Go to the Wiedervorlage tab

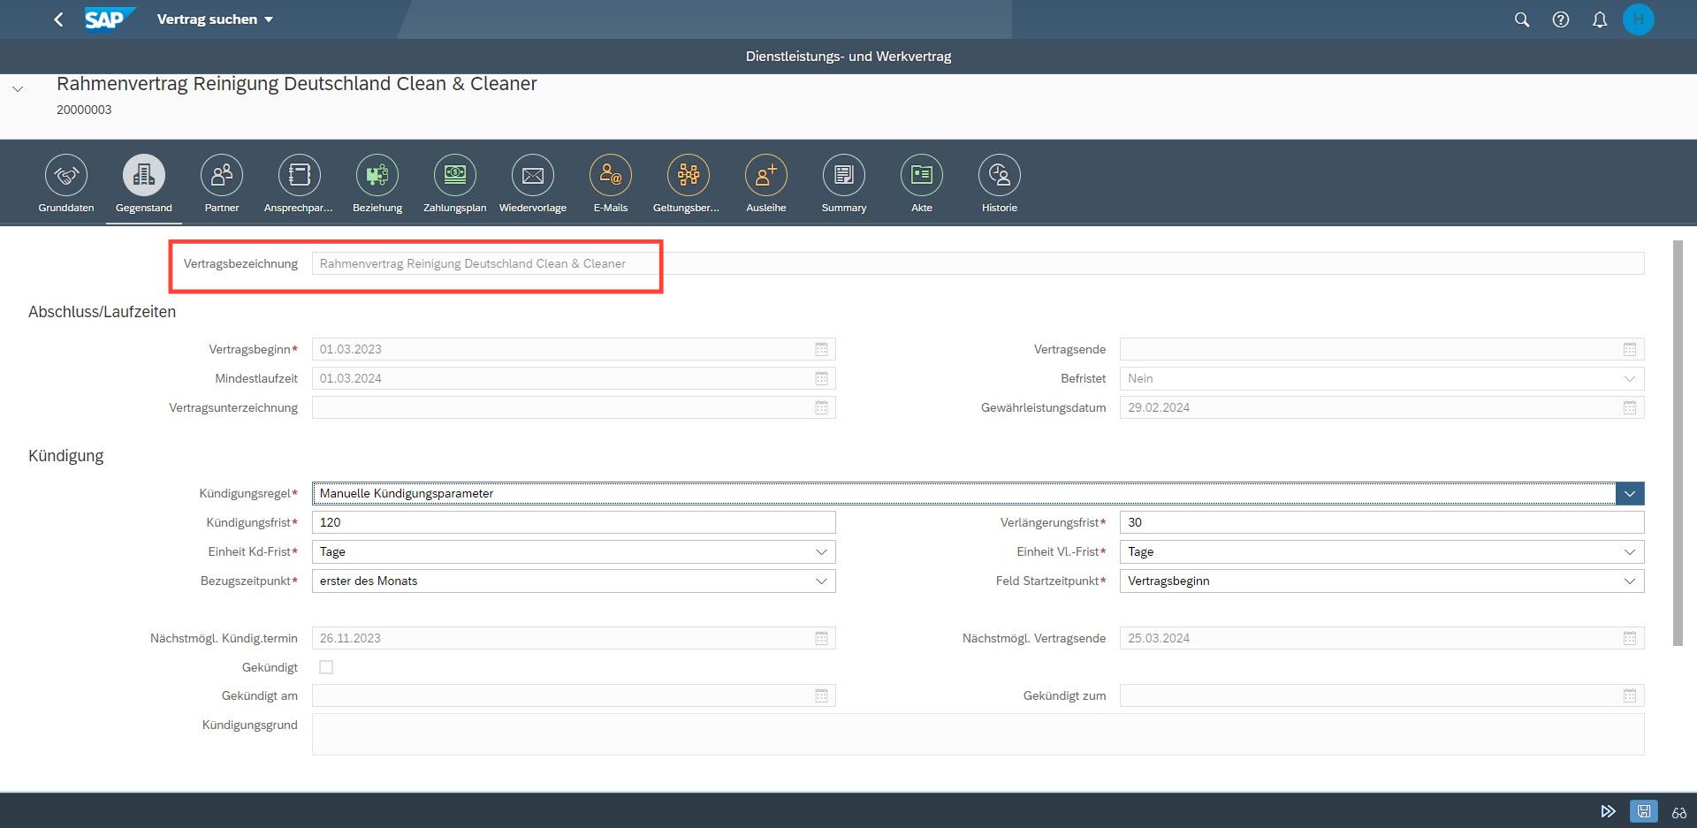533,184
